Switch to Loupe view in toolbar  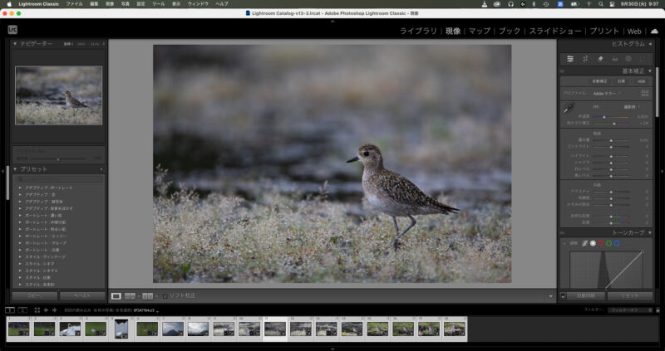pyautogui.click(x=116, y=295)
